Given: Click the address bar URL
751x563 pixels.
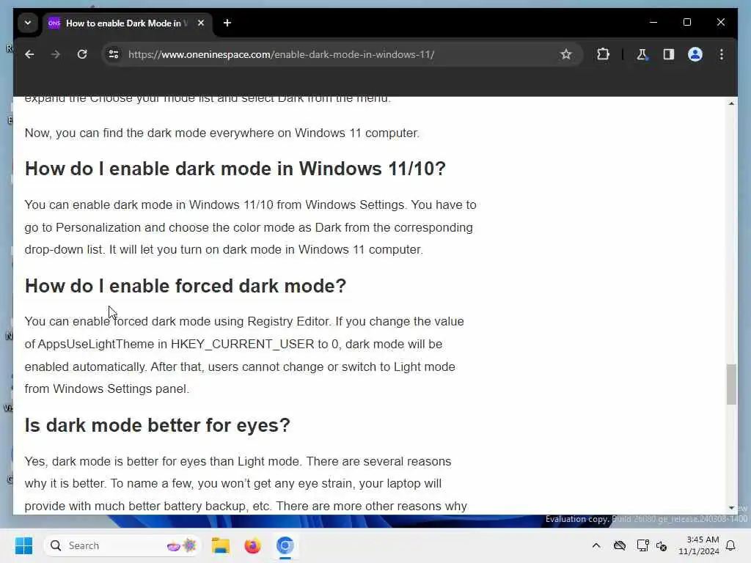Looking at the screenshot, I should (x=281, y=54).
